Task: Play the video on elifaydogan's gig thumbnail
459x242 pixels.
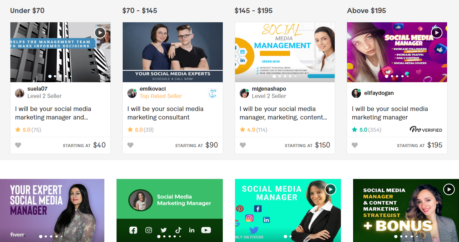Action: click(x=436, y=33)
